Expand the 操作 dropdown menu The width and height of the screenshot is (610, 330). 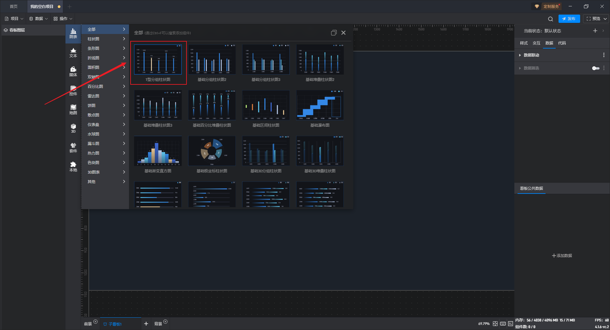tap(63, 19)
